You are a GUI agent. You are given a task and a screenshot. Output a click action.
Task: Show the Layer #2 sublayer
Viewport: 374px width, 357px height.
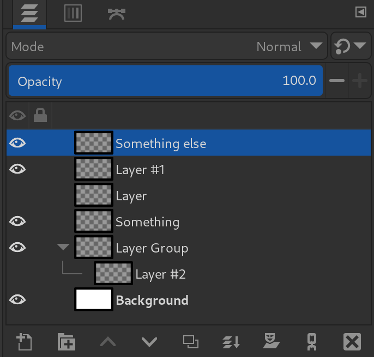pyautogui.click(x=17, y=274)
